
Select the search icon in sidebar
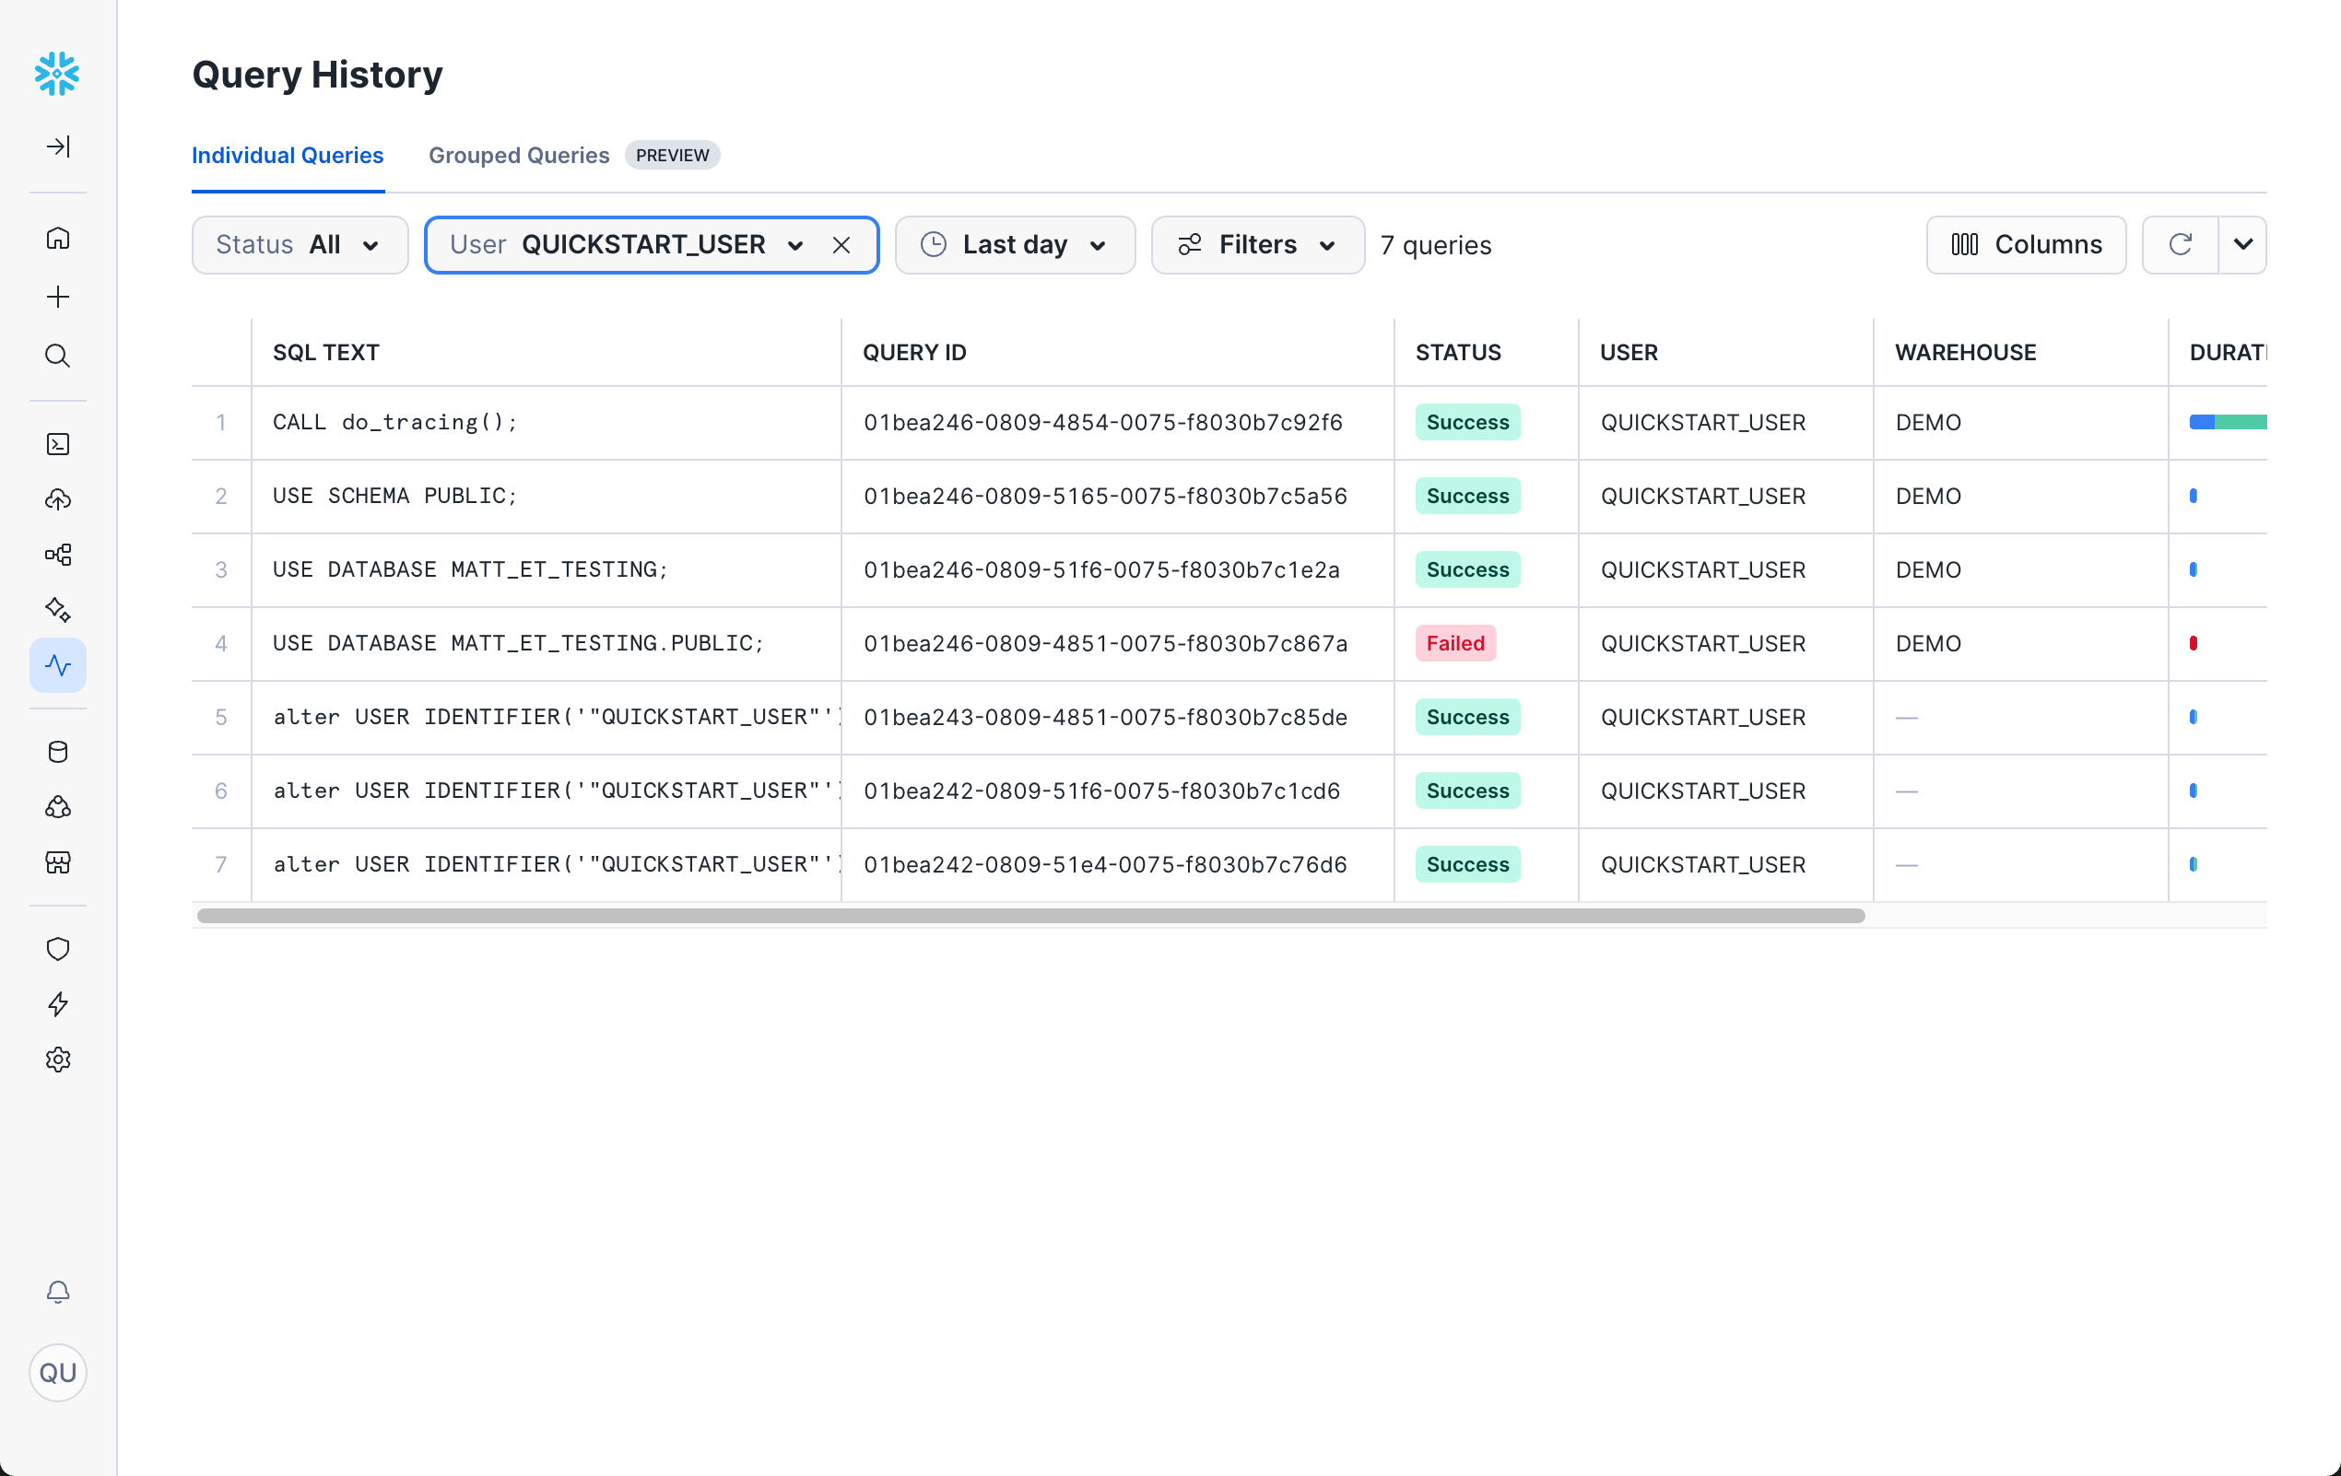(58, 356)
